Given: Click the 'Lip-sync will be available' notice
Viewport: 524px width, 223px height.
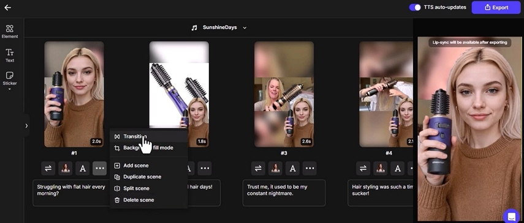Looking at the screenshot, I should [469, 42].
